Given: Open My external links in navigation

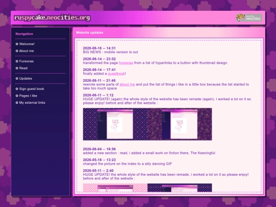Looking at the screenshot, I should point(32,103).
